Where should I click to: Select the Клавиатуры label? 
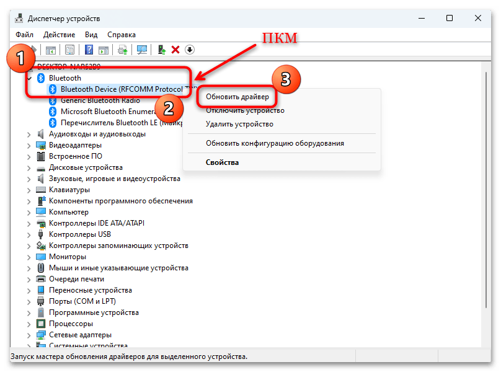(69, 190)
